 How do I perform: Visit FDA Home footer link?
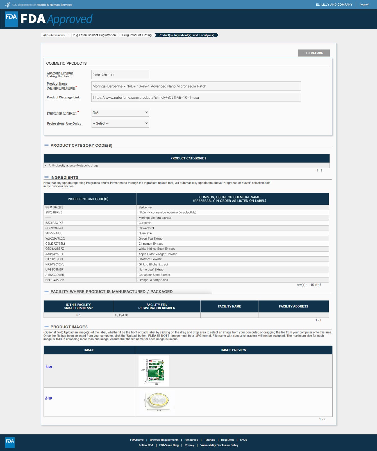click(137, 440)
